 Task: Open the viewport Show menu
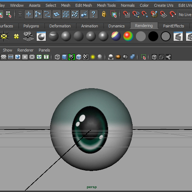(7, 50)
